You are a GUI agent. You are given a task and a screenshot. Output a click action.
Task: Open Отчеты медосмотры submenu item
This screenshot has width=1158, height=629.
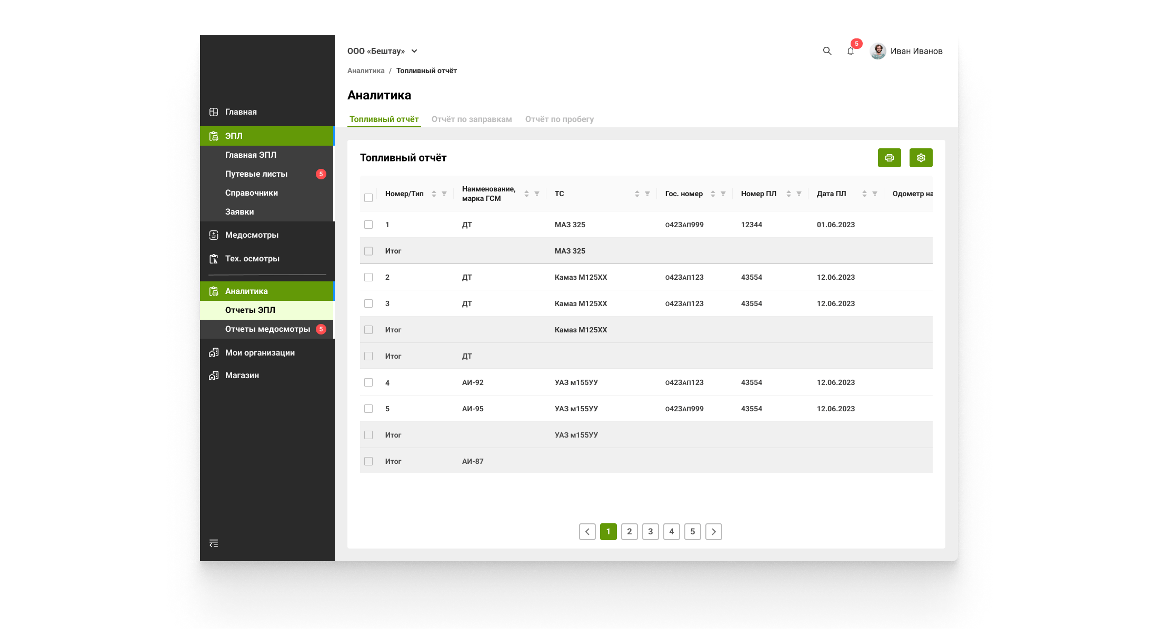click(x=266, y=329)
